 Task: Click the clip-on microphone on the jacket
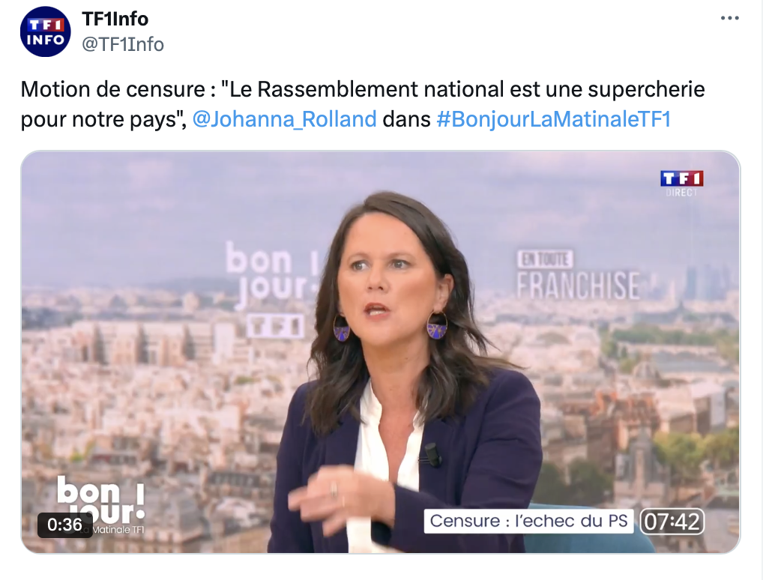tap(432, 455)
